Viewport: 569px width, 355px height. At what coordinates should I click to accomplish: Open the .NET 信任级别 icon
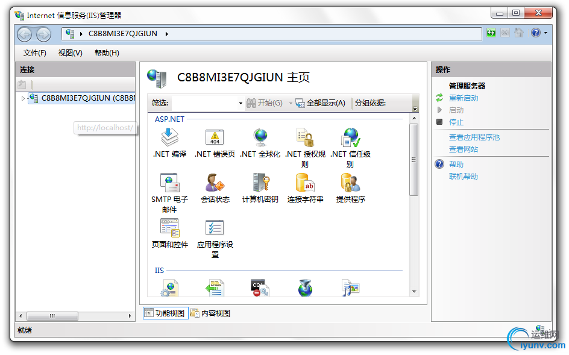(351, 138)
